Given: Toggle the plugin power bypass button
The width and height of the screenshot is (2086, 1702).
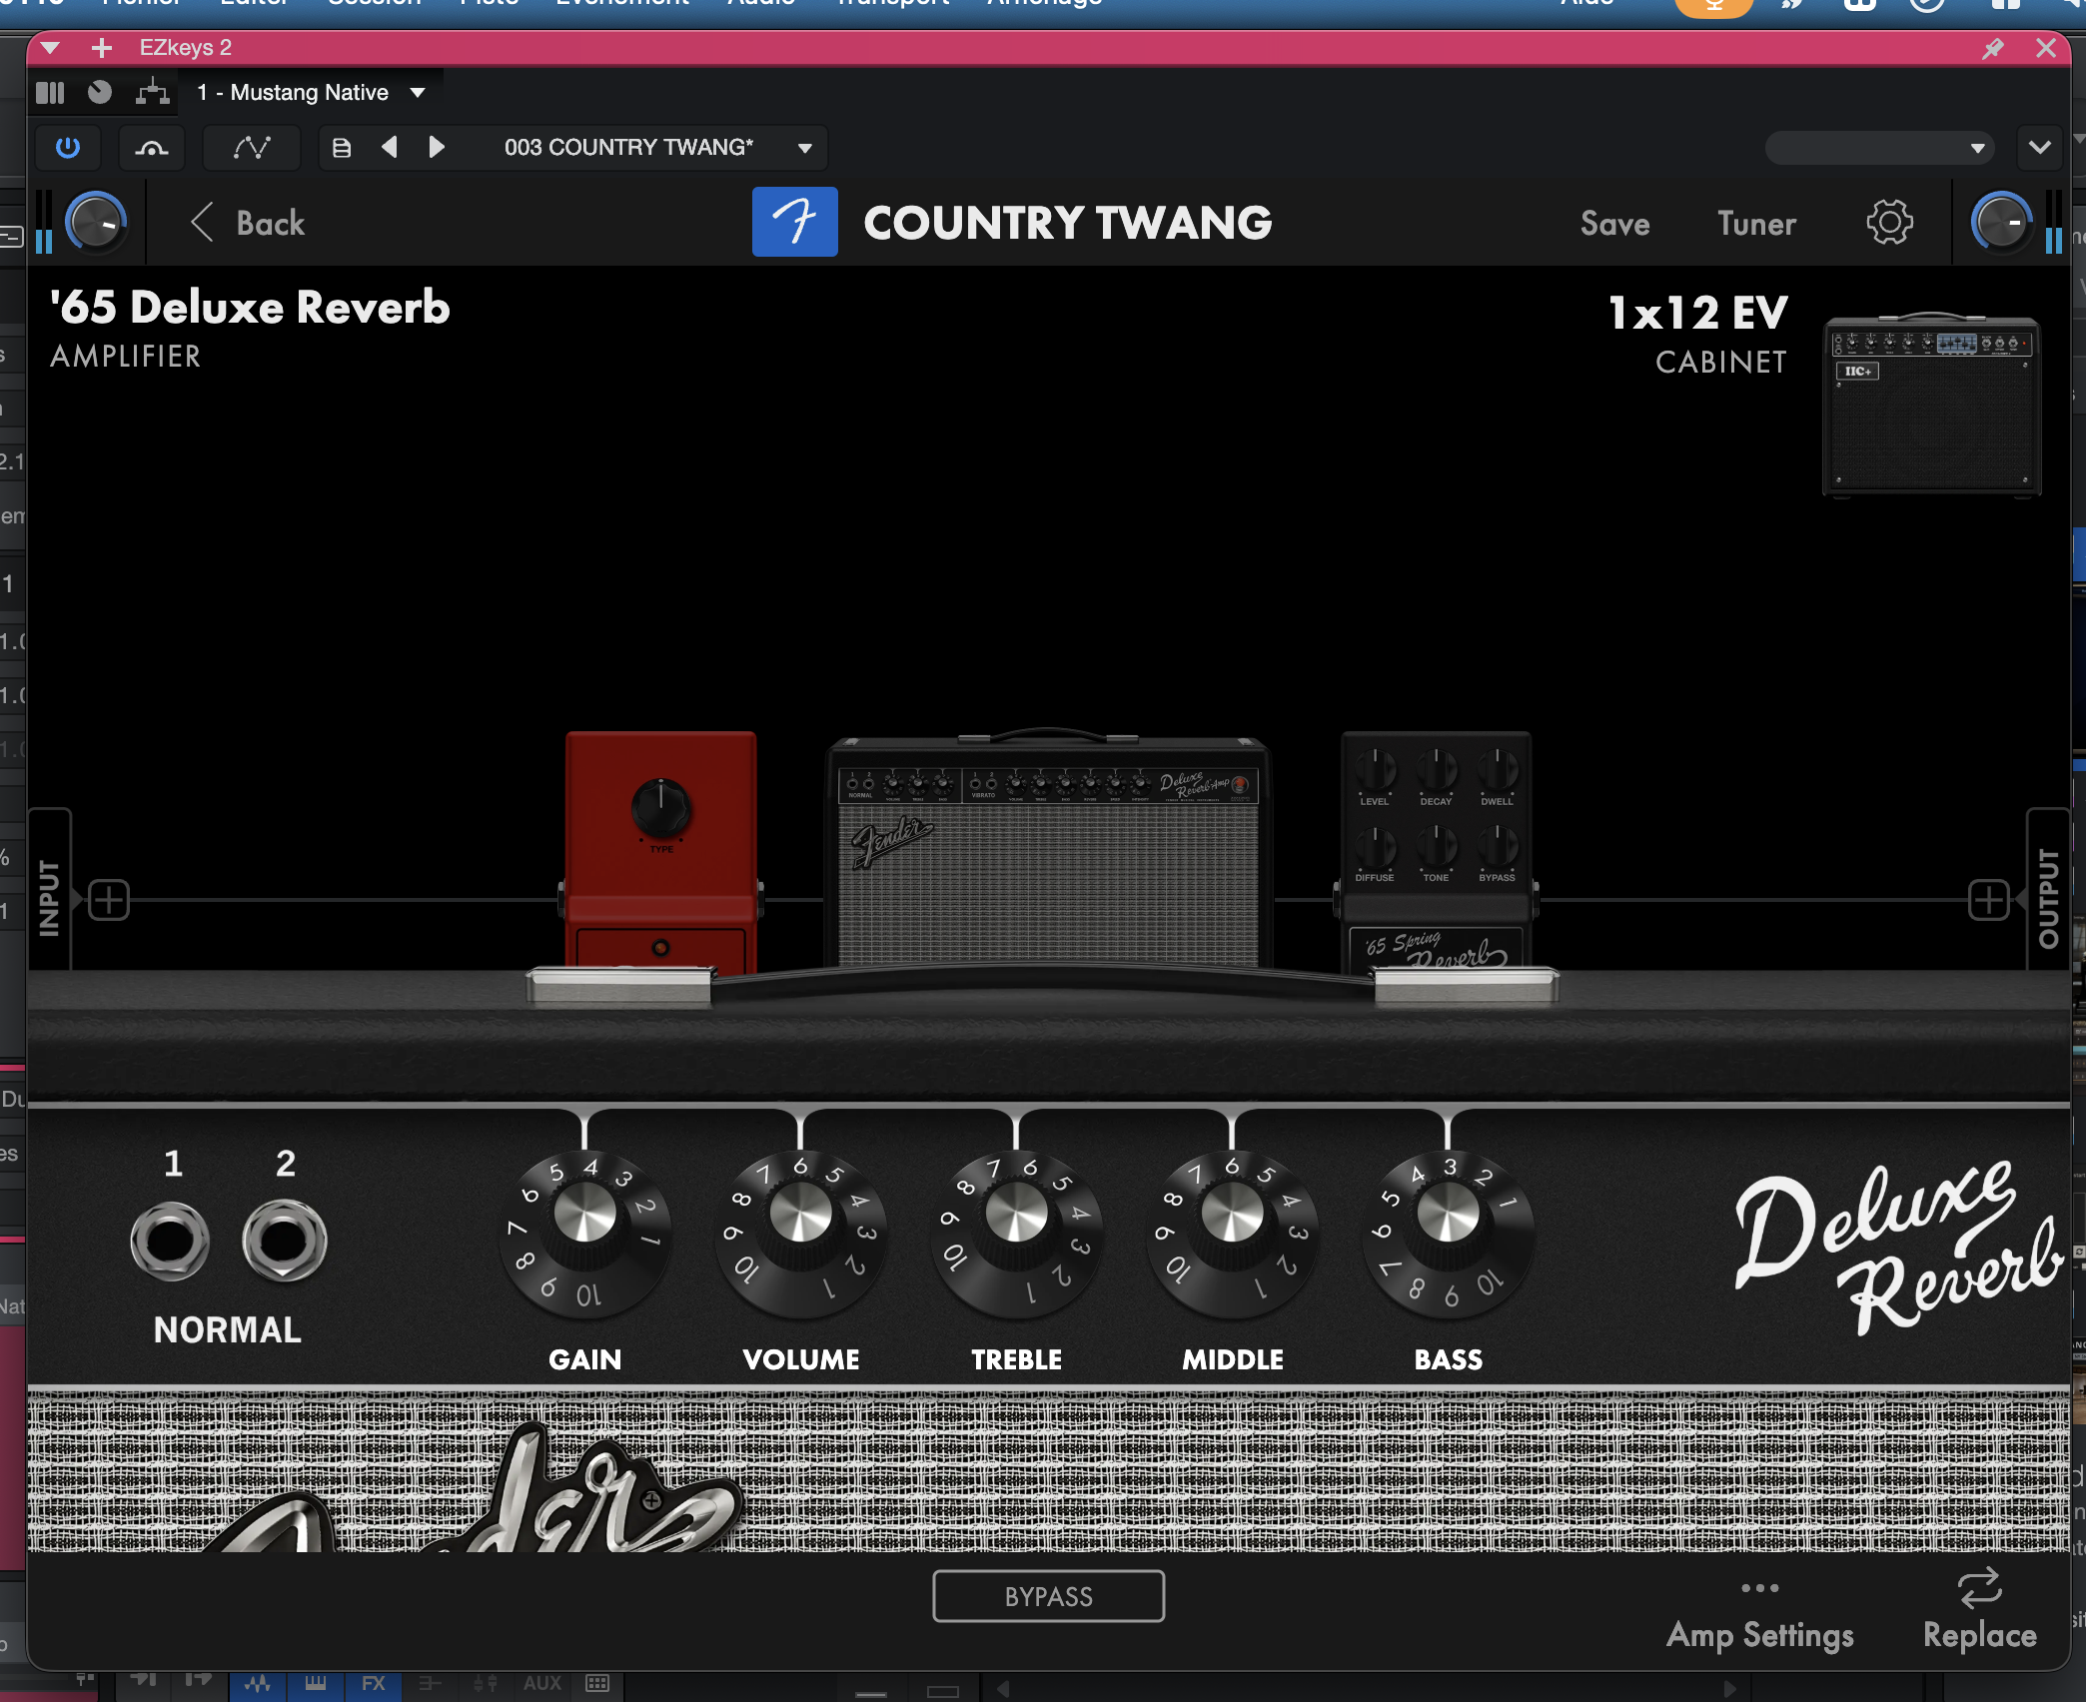Looking at the screenshot, I should 68,148.
